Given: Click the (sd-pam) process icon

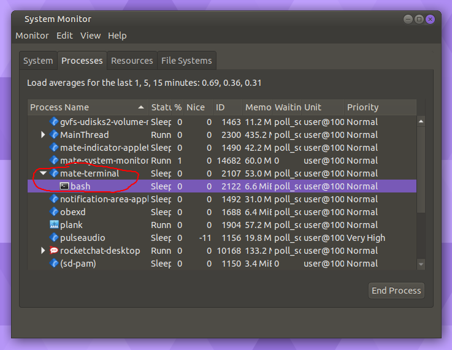Looking at the screenshot, I should [x=54, y=264].
